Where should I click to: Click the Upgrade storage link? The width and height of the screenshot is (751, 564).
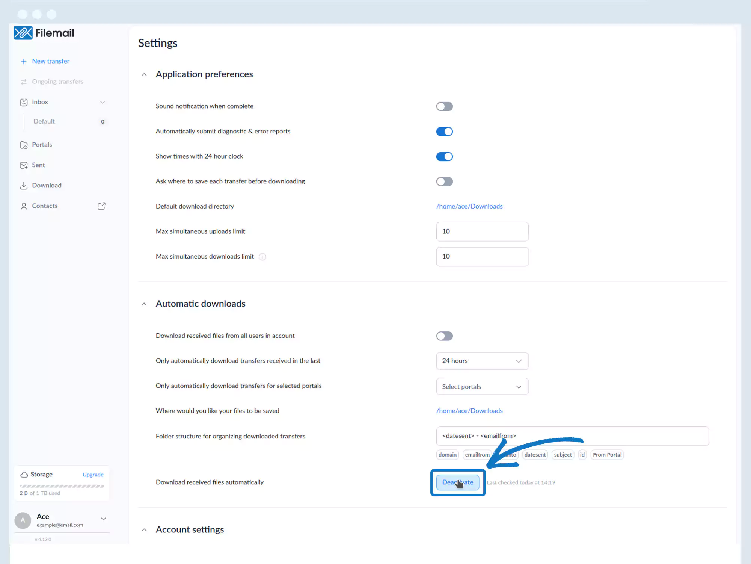tap(93, 475)
